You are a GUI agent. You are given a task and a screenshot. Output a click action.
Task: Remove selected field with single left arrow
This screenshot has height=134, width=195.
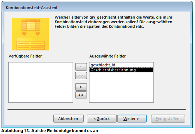coord(81,87)
